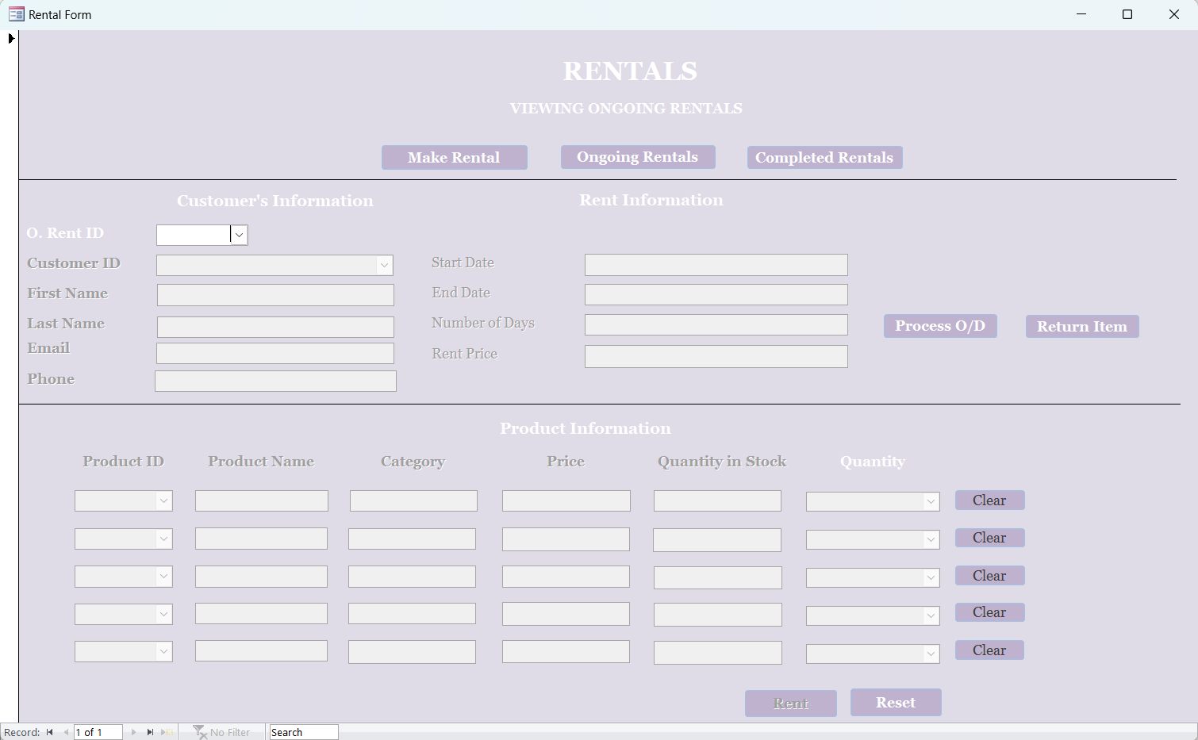This screenshot has width=1198, height=740.
Task: Switch to Make Rental view
Action: coord(454,157)
